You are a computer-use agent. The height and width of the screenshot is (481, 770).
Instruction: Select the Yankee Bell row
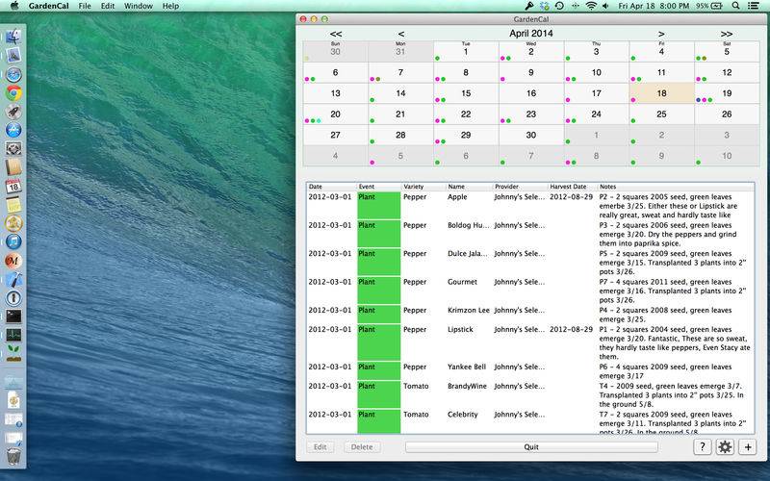530,371
